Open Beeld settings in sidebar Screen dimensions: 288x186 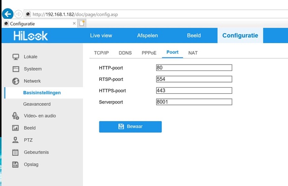point(30,128)
